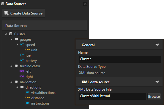The height and width of the screenshot is (109, 164).
Task: Close the Data Sources panel
Action: click(x=85, y=4)
